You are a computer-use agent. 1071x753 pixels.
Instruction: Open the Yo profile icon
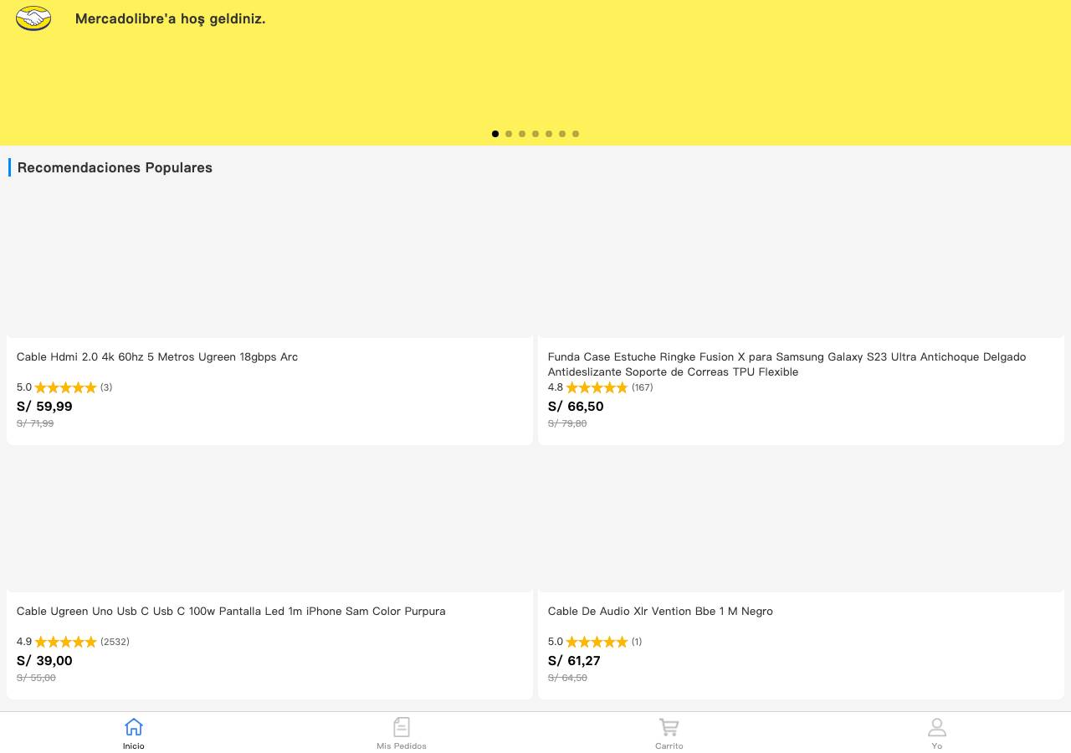[937, 726]
